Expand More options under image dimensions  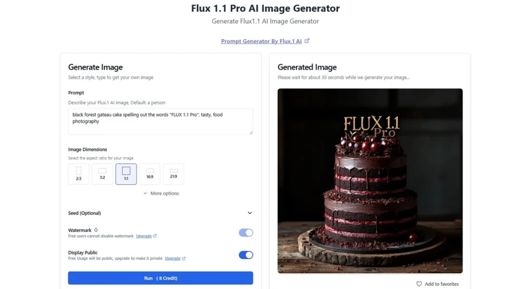[x=161, y=193]
